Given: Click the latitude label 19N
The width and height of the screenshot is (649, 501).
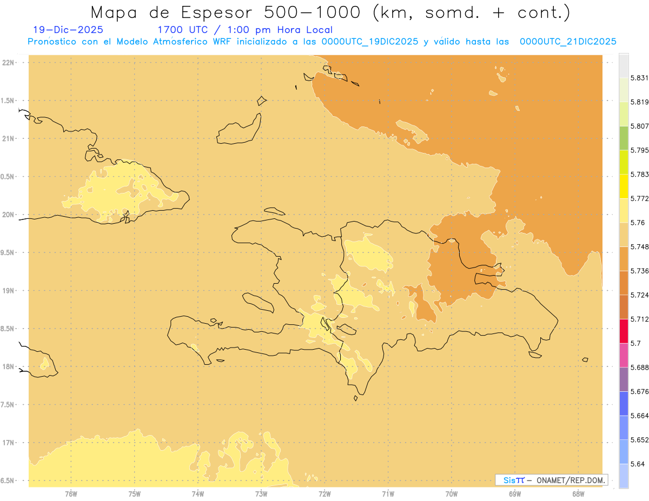Looking at the screenshot, I should [x=8, y=291].
